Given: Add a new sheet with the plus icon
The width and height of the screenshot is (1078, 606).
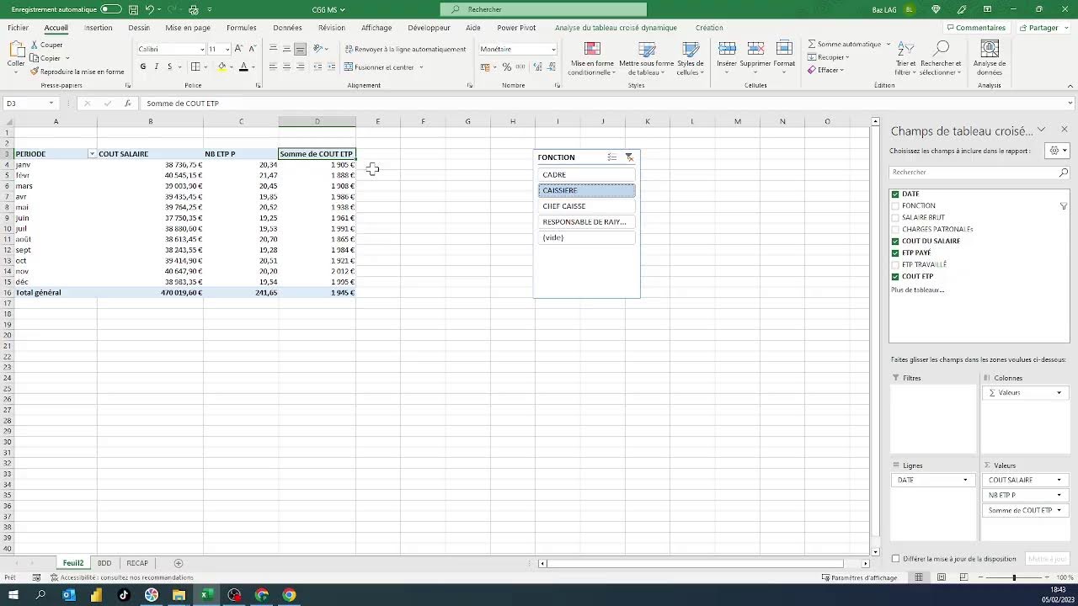Looking at the screenshot, I should [178, 563].
